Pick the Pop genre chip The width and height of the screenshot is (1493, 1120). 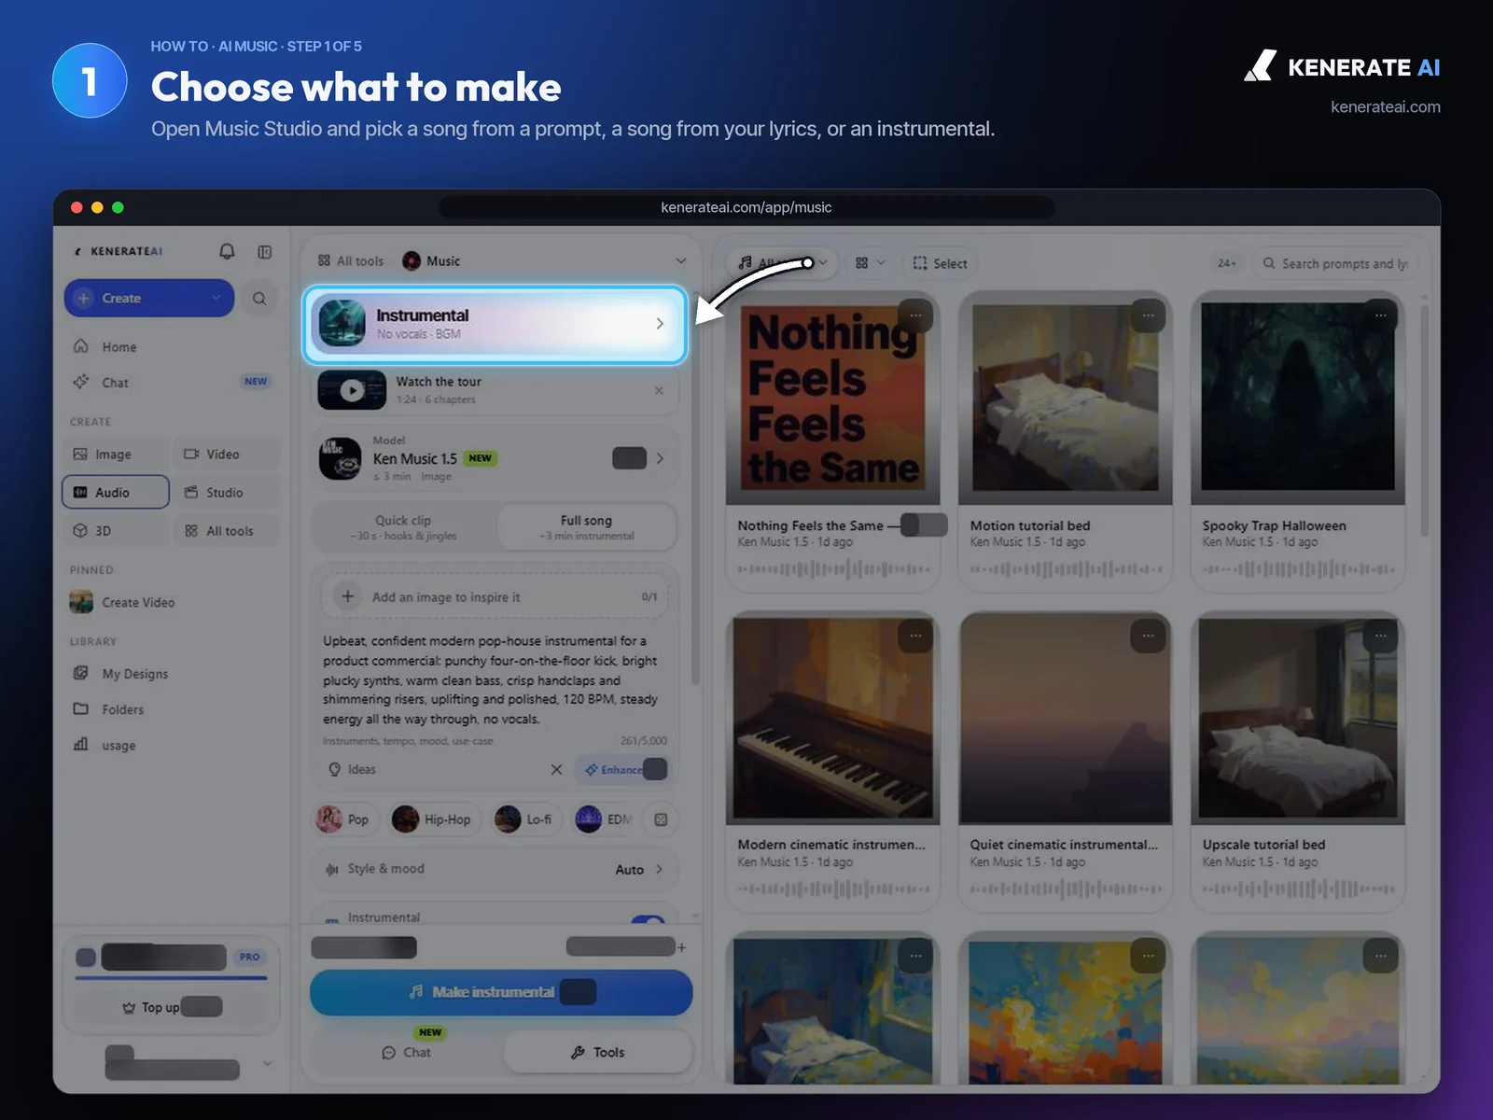(x=344, y=819)
